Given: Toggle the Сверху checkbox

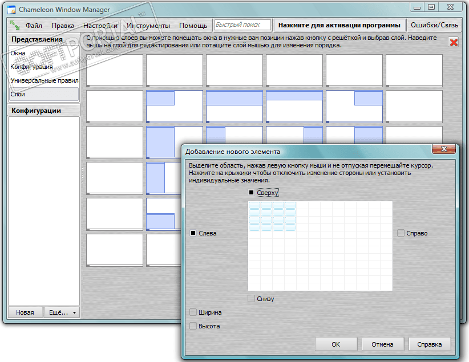Looking at the screenshot, I should (251, 193).
